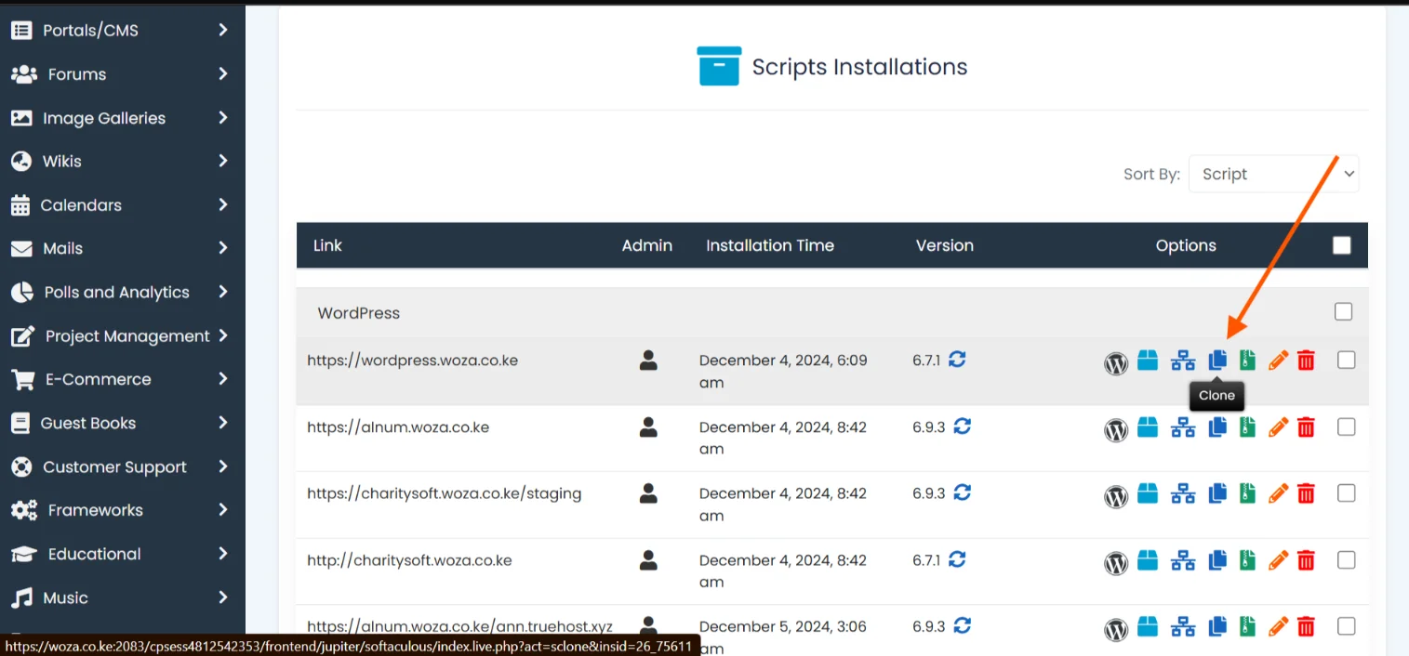Image resolution: width=1409 pixels, height=656 pixels.
Task: Create a staging copy of alnum.woza.co.ke
Action: (1182, 426)
